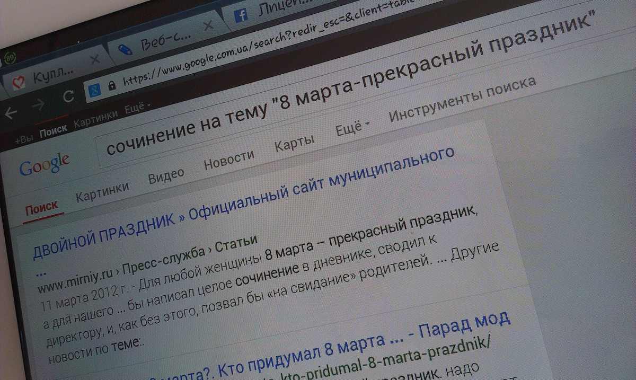Reload the page with refresh icon
The width and height of the screenshot is (636, 380).
(x=68, y=97)
